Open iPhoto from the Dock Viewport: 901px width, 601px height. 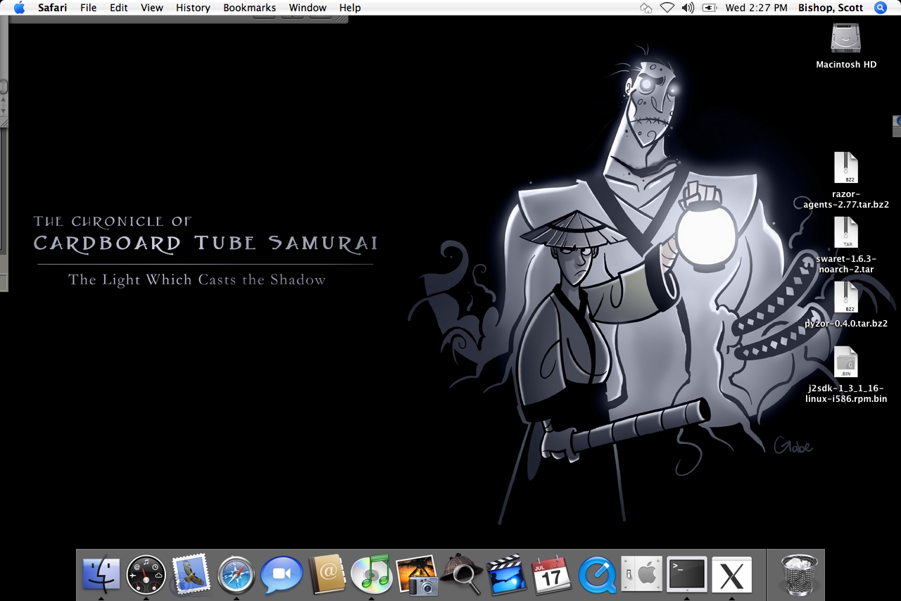click(417, 575)
